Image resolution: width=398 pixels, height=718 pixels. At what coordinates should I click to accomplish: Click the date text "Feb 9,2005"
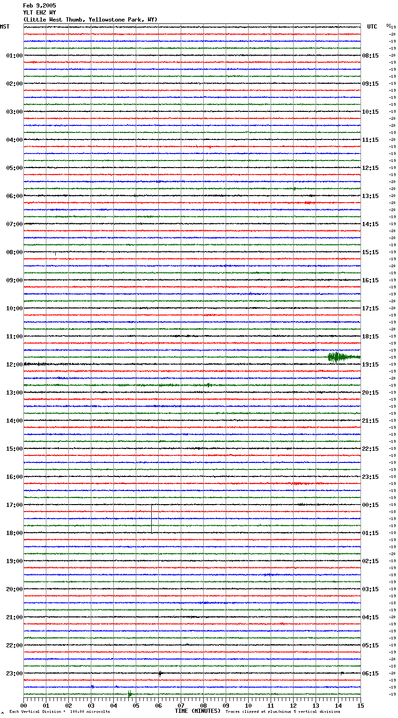coord(39,6)
